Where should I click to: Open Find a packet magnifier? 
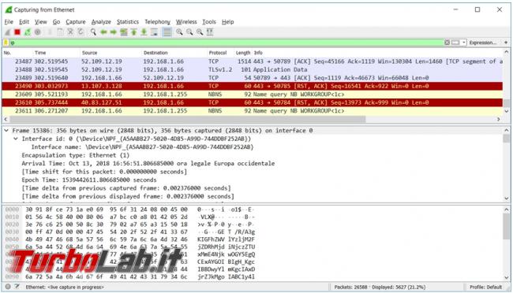pyautogui.click(x=93, y=32)
